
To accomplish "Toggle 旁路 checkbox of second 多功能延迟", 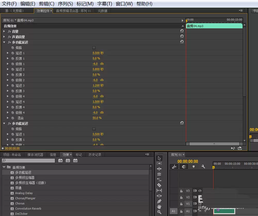I will pos(94,129).
